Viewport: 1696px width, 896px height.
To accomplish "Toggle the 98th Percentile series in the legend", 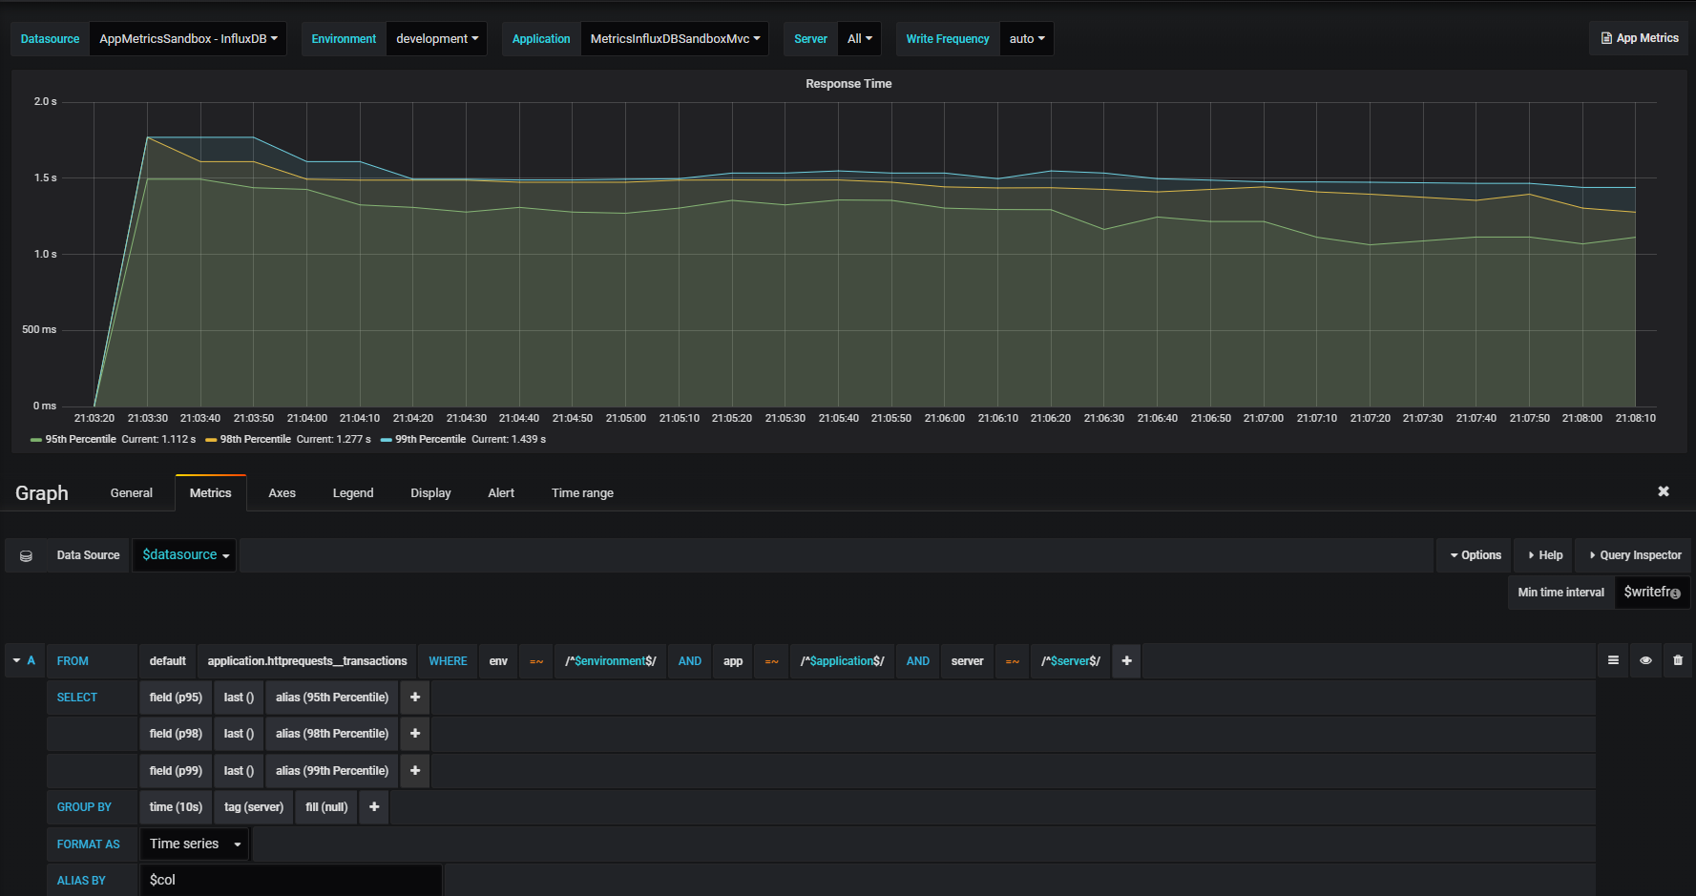I will 254,439.
